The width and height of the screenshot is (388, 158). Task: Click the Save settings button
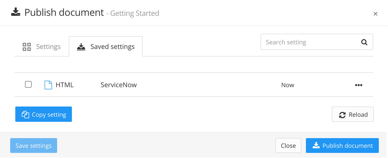click(33, 145)
